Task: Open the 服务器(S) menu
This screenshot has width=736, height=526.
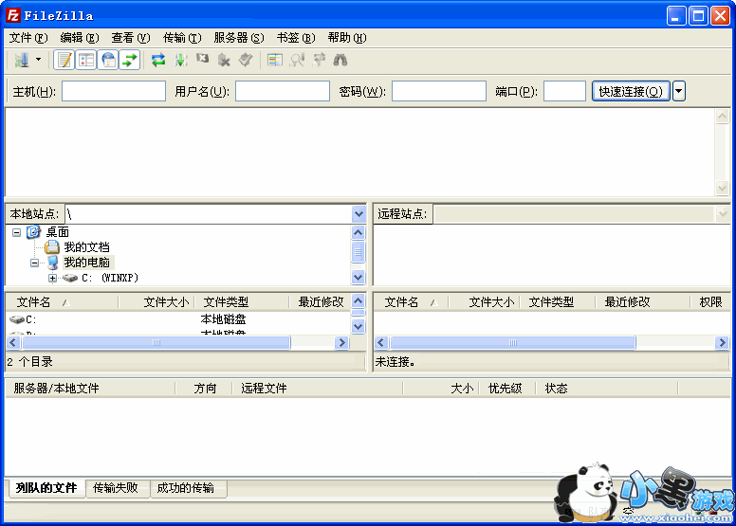Action: [x=238, y=38]
